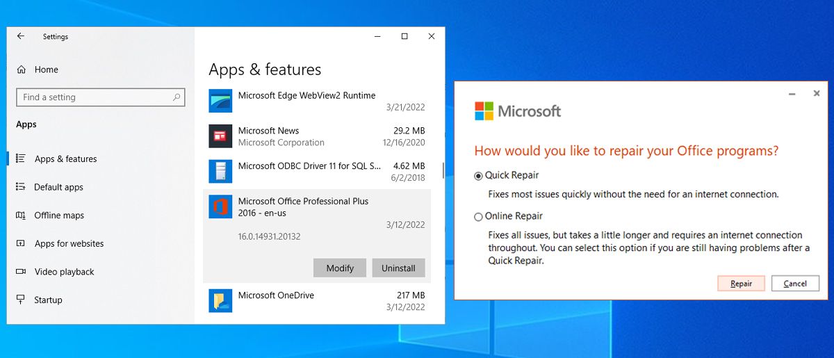This screenshot has height=358, width=834.
Task: Click the Repair button in Office dialog
Action: [741, 284]
